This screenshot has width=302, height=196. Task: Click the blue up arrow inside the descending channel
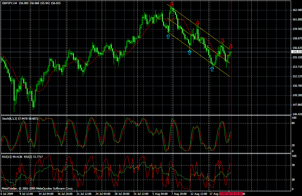pyautogui.click(x=189, y=52)
